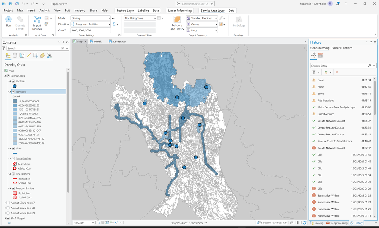Switch to the Catalog pane button
379x228 pixels.
[x=317, y=223]
